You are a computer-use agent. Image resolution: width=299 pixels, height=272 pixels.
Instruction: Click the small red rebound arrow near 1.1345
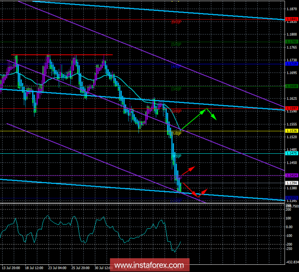(202, 192)
